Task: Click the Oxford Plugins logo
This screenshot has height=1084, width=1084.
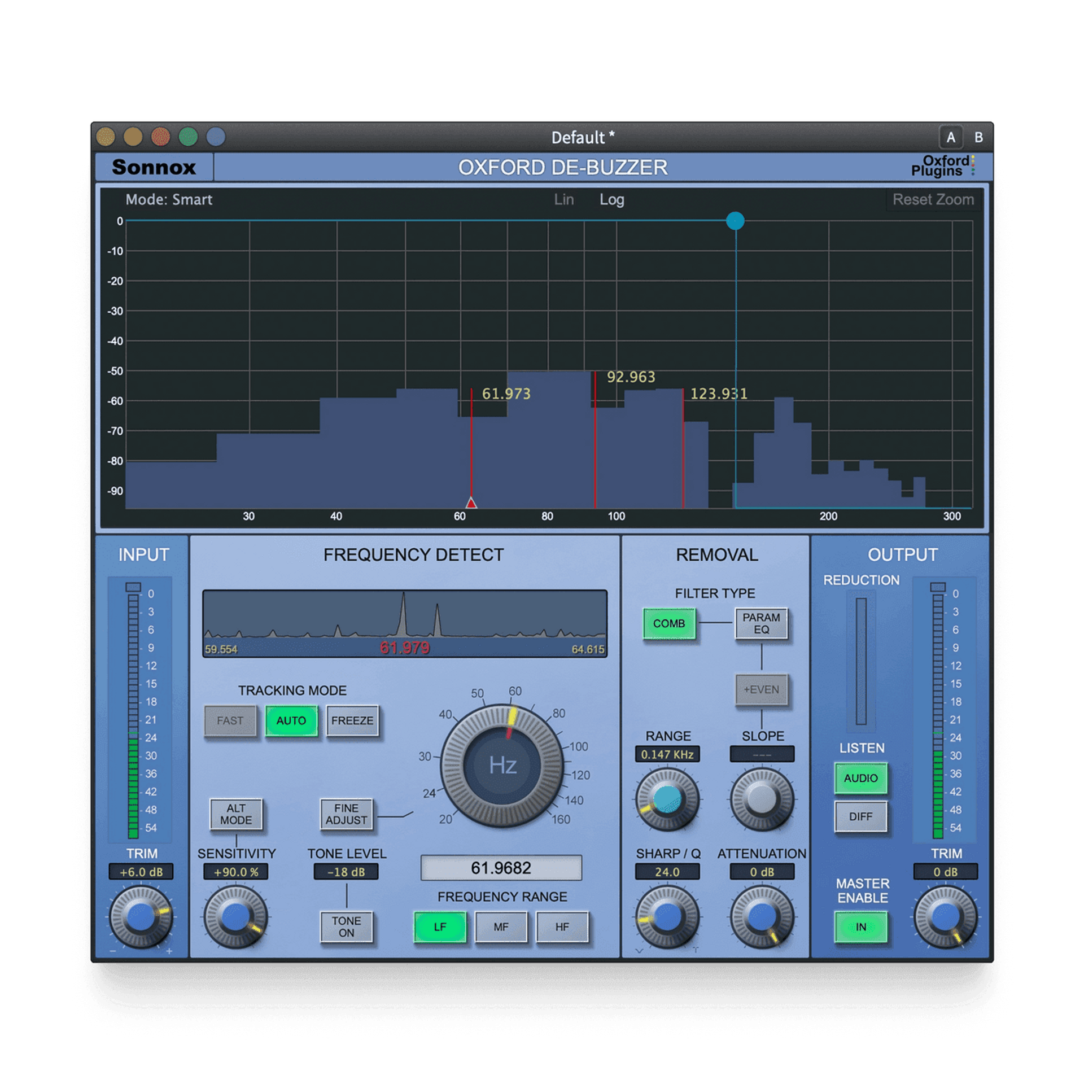Action: click(x=943, y=165)
